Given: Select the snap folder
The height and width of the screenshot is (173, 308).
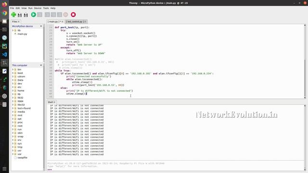Looking at the screenshot, I should [20, 136].
